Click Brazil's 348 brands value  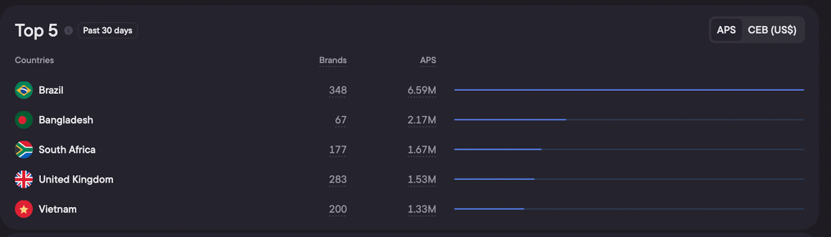[x=338, y=90]
